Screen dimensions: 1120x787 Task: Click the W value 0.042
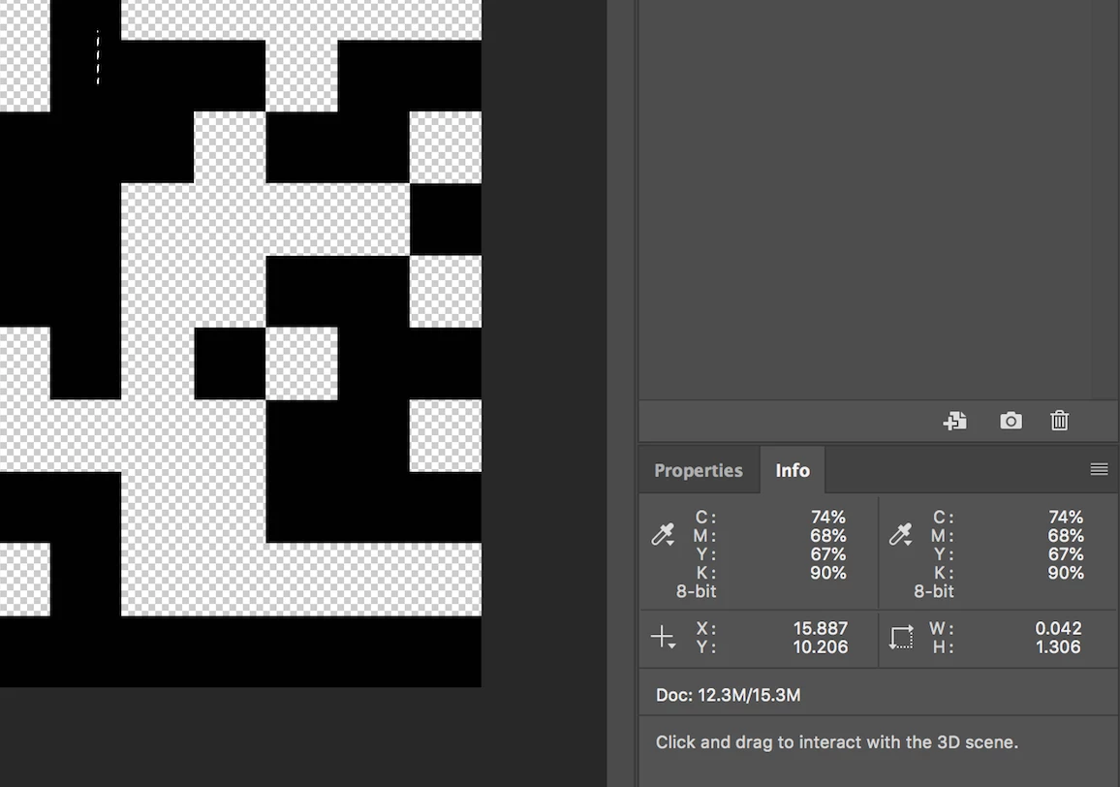(x=1058, y=628)
